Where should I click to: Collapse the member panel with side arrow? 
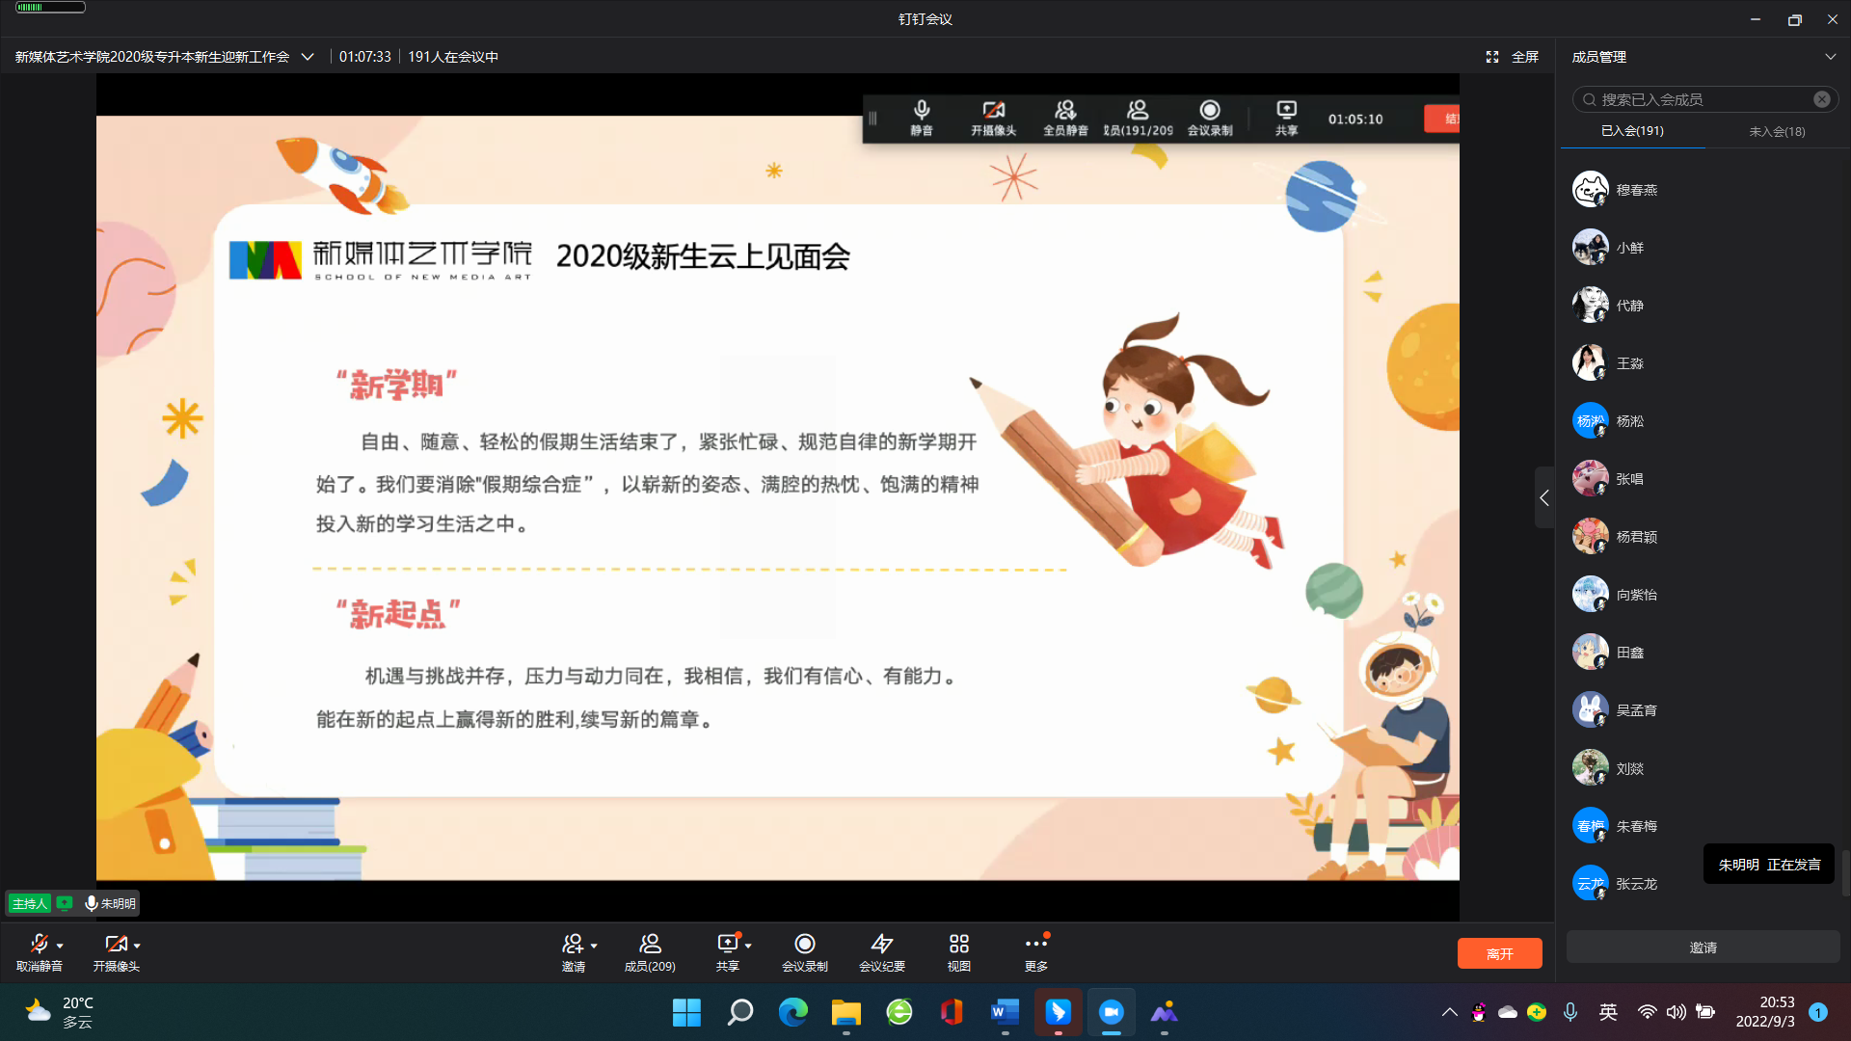[1544, 497]
